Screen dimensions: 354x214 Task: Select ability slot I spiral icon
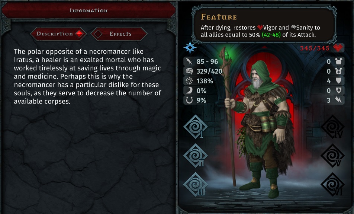(x=195, y=127)
